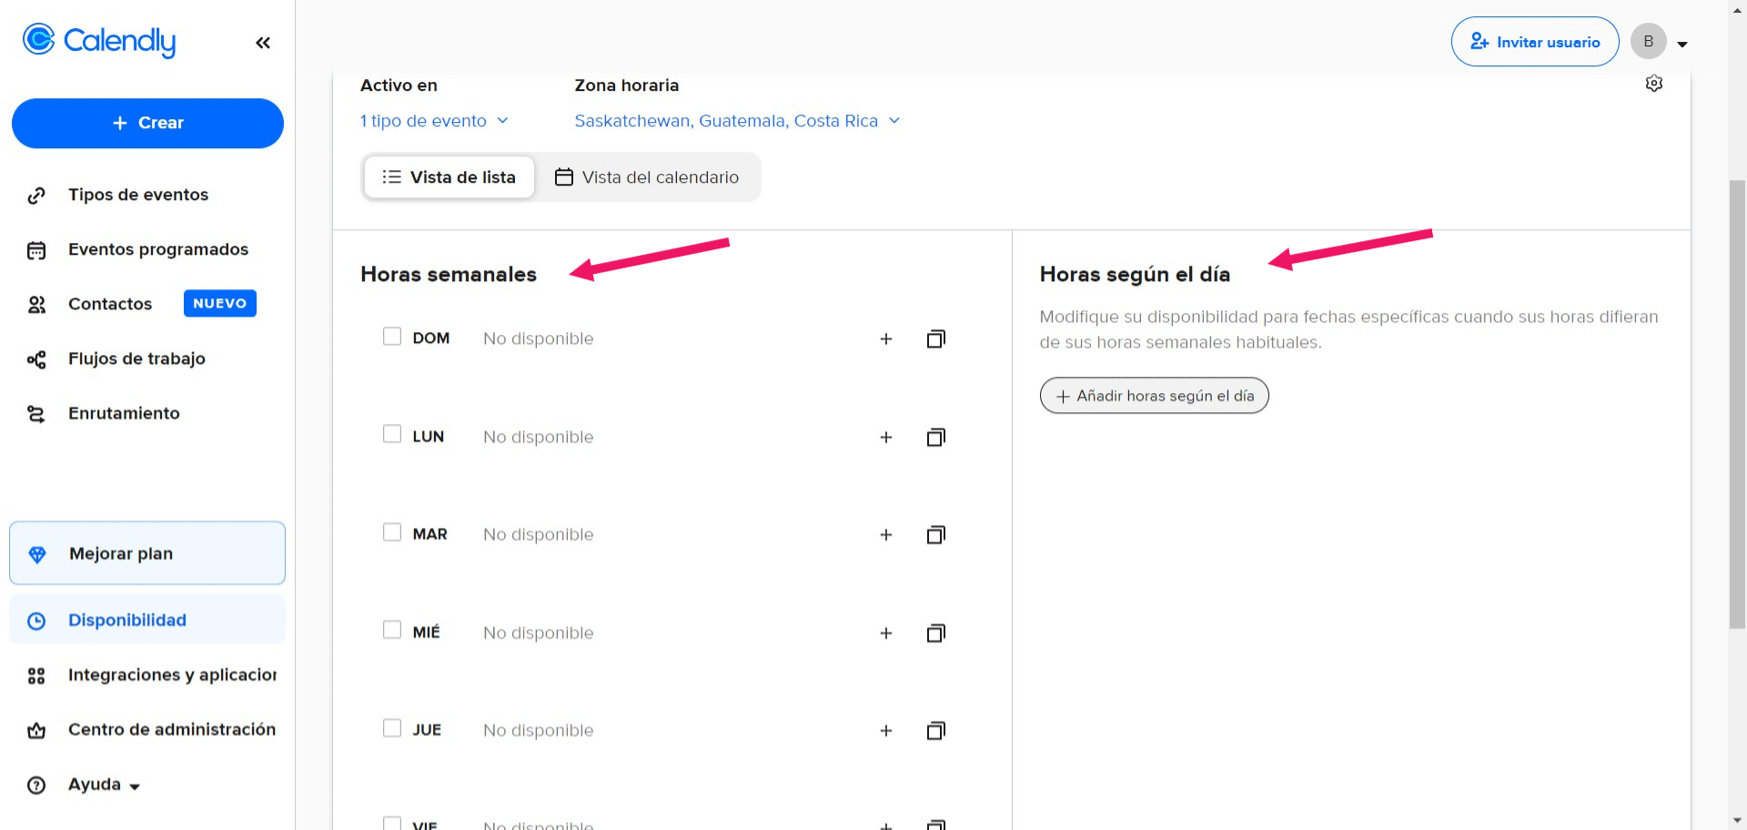Copy MIÉ hours using the copy icon

pyautogui.click(x=936, y=633)
